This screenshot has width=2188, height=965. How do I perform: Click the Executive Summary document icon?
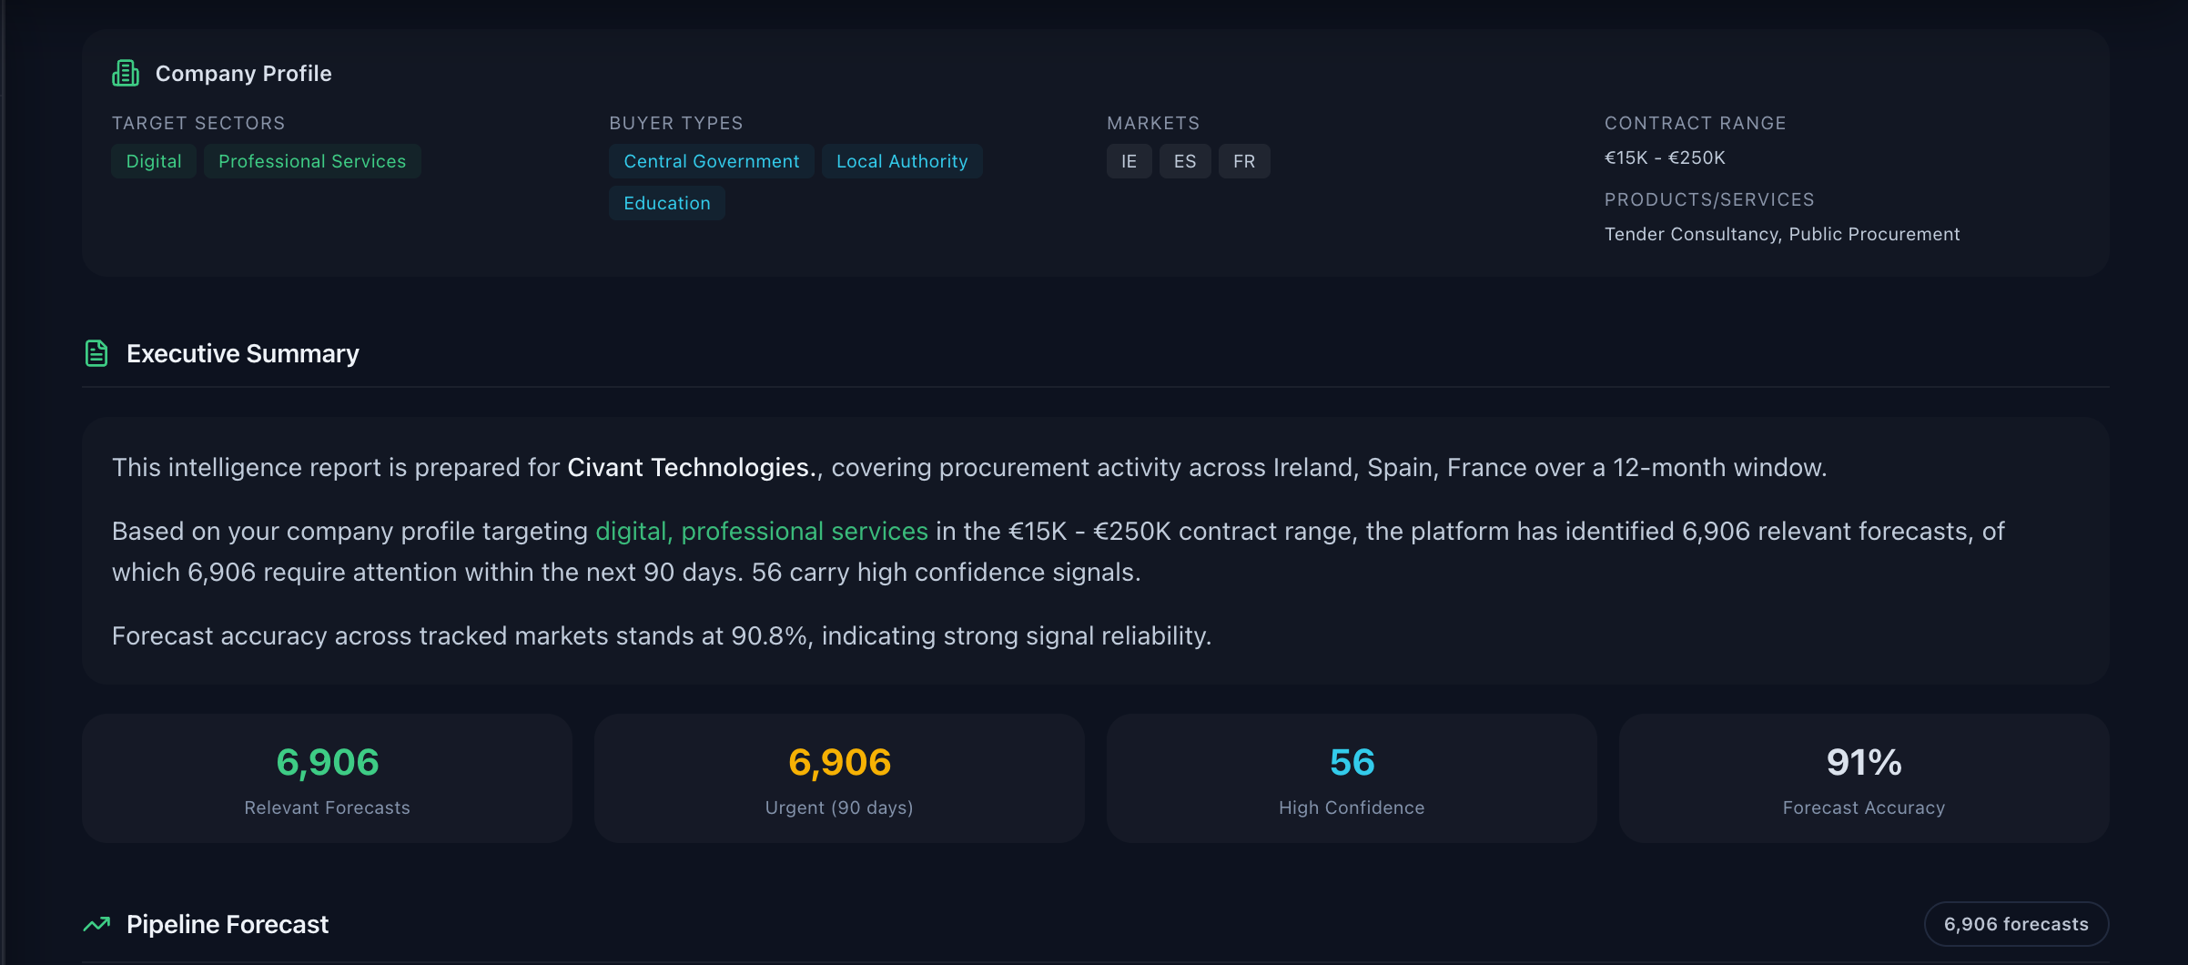tap(96, 353)
